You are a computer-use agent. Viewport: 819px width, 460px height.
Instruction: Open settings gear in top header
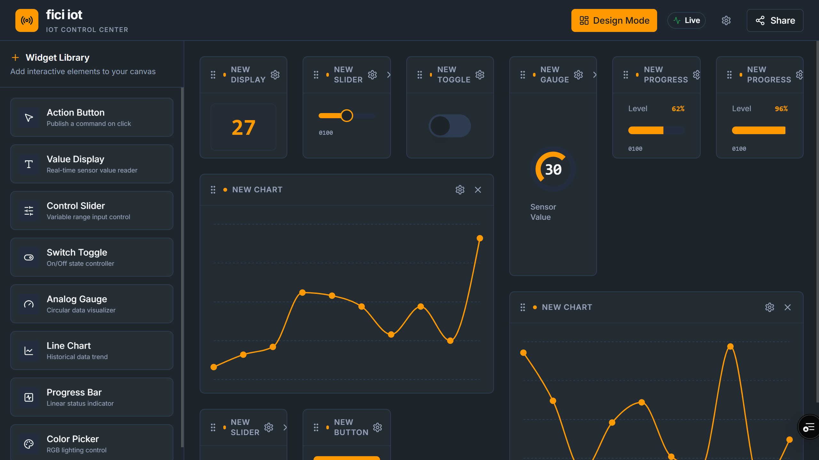726,20
